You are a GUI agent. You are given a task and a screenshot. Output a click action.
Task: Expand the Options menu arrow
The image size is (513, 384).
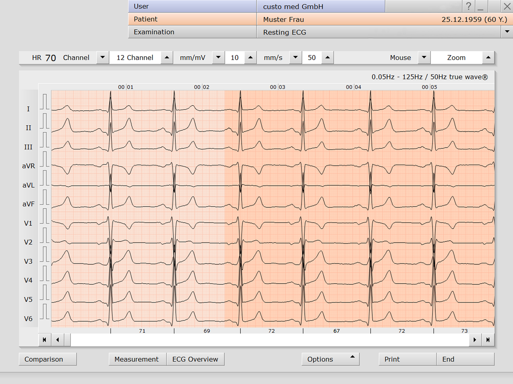(352, 357)
